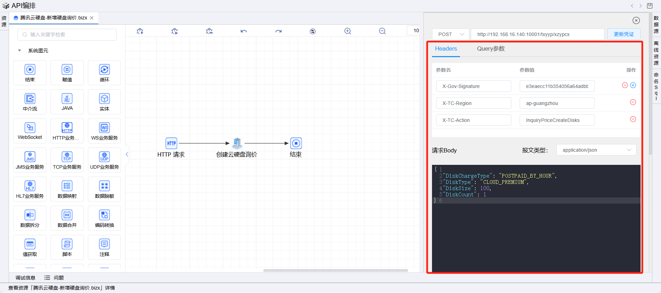Select the 数据拆分 data split element

click(x=30, y=218)
